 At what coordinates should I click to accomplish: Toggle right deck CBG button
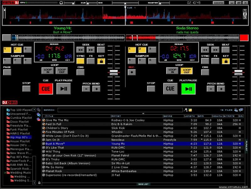coord(205,72)
